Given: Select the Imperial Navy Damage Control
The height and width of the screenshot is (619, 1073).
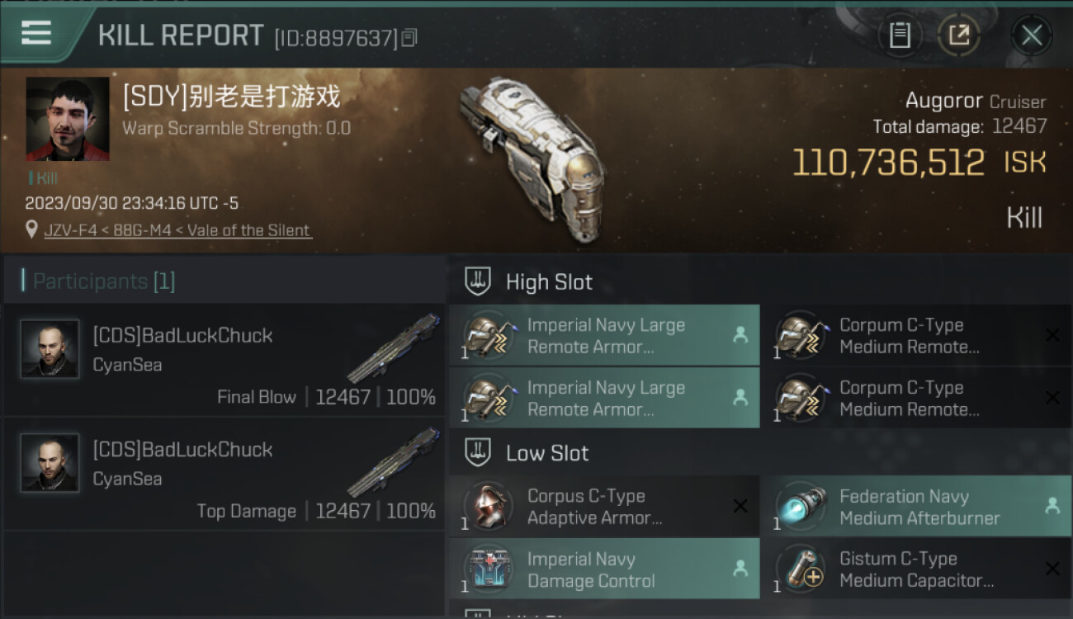Looking at the screenshot, I should 604,569.
